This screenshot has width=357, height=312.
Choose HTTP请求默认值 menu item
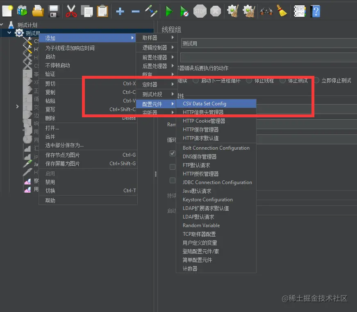(216, 138)
